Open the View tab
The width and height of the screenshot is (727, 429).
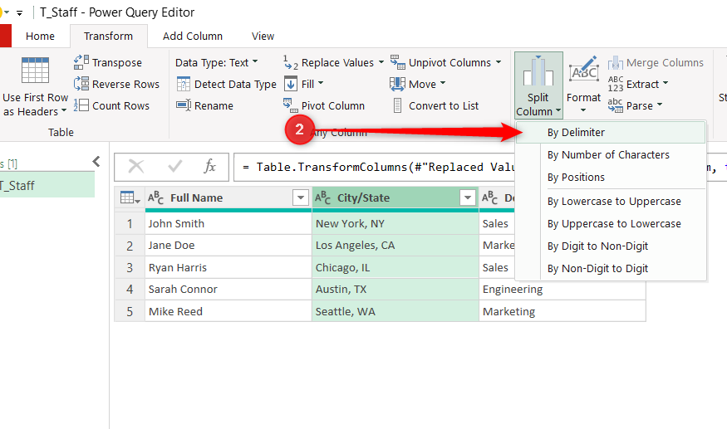pos(263,37)
